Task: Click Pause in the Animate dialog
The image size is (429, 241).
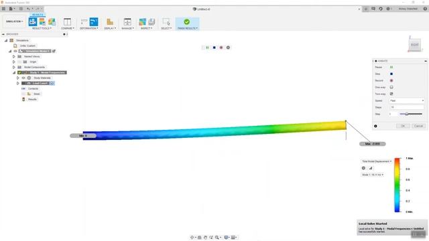Action: pos(391,67)
